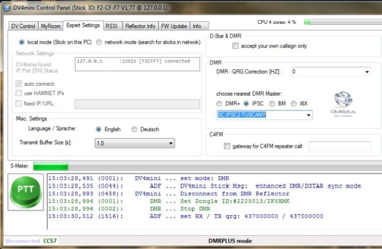This screenshot has height=249, width=382.
Task: Click the log line 'set mode: DMR'
Action: click(139, 178)
